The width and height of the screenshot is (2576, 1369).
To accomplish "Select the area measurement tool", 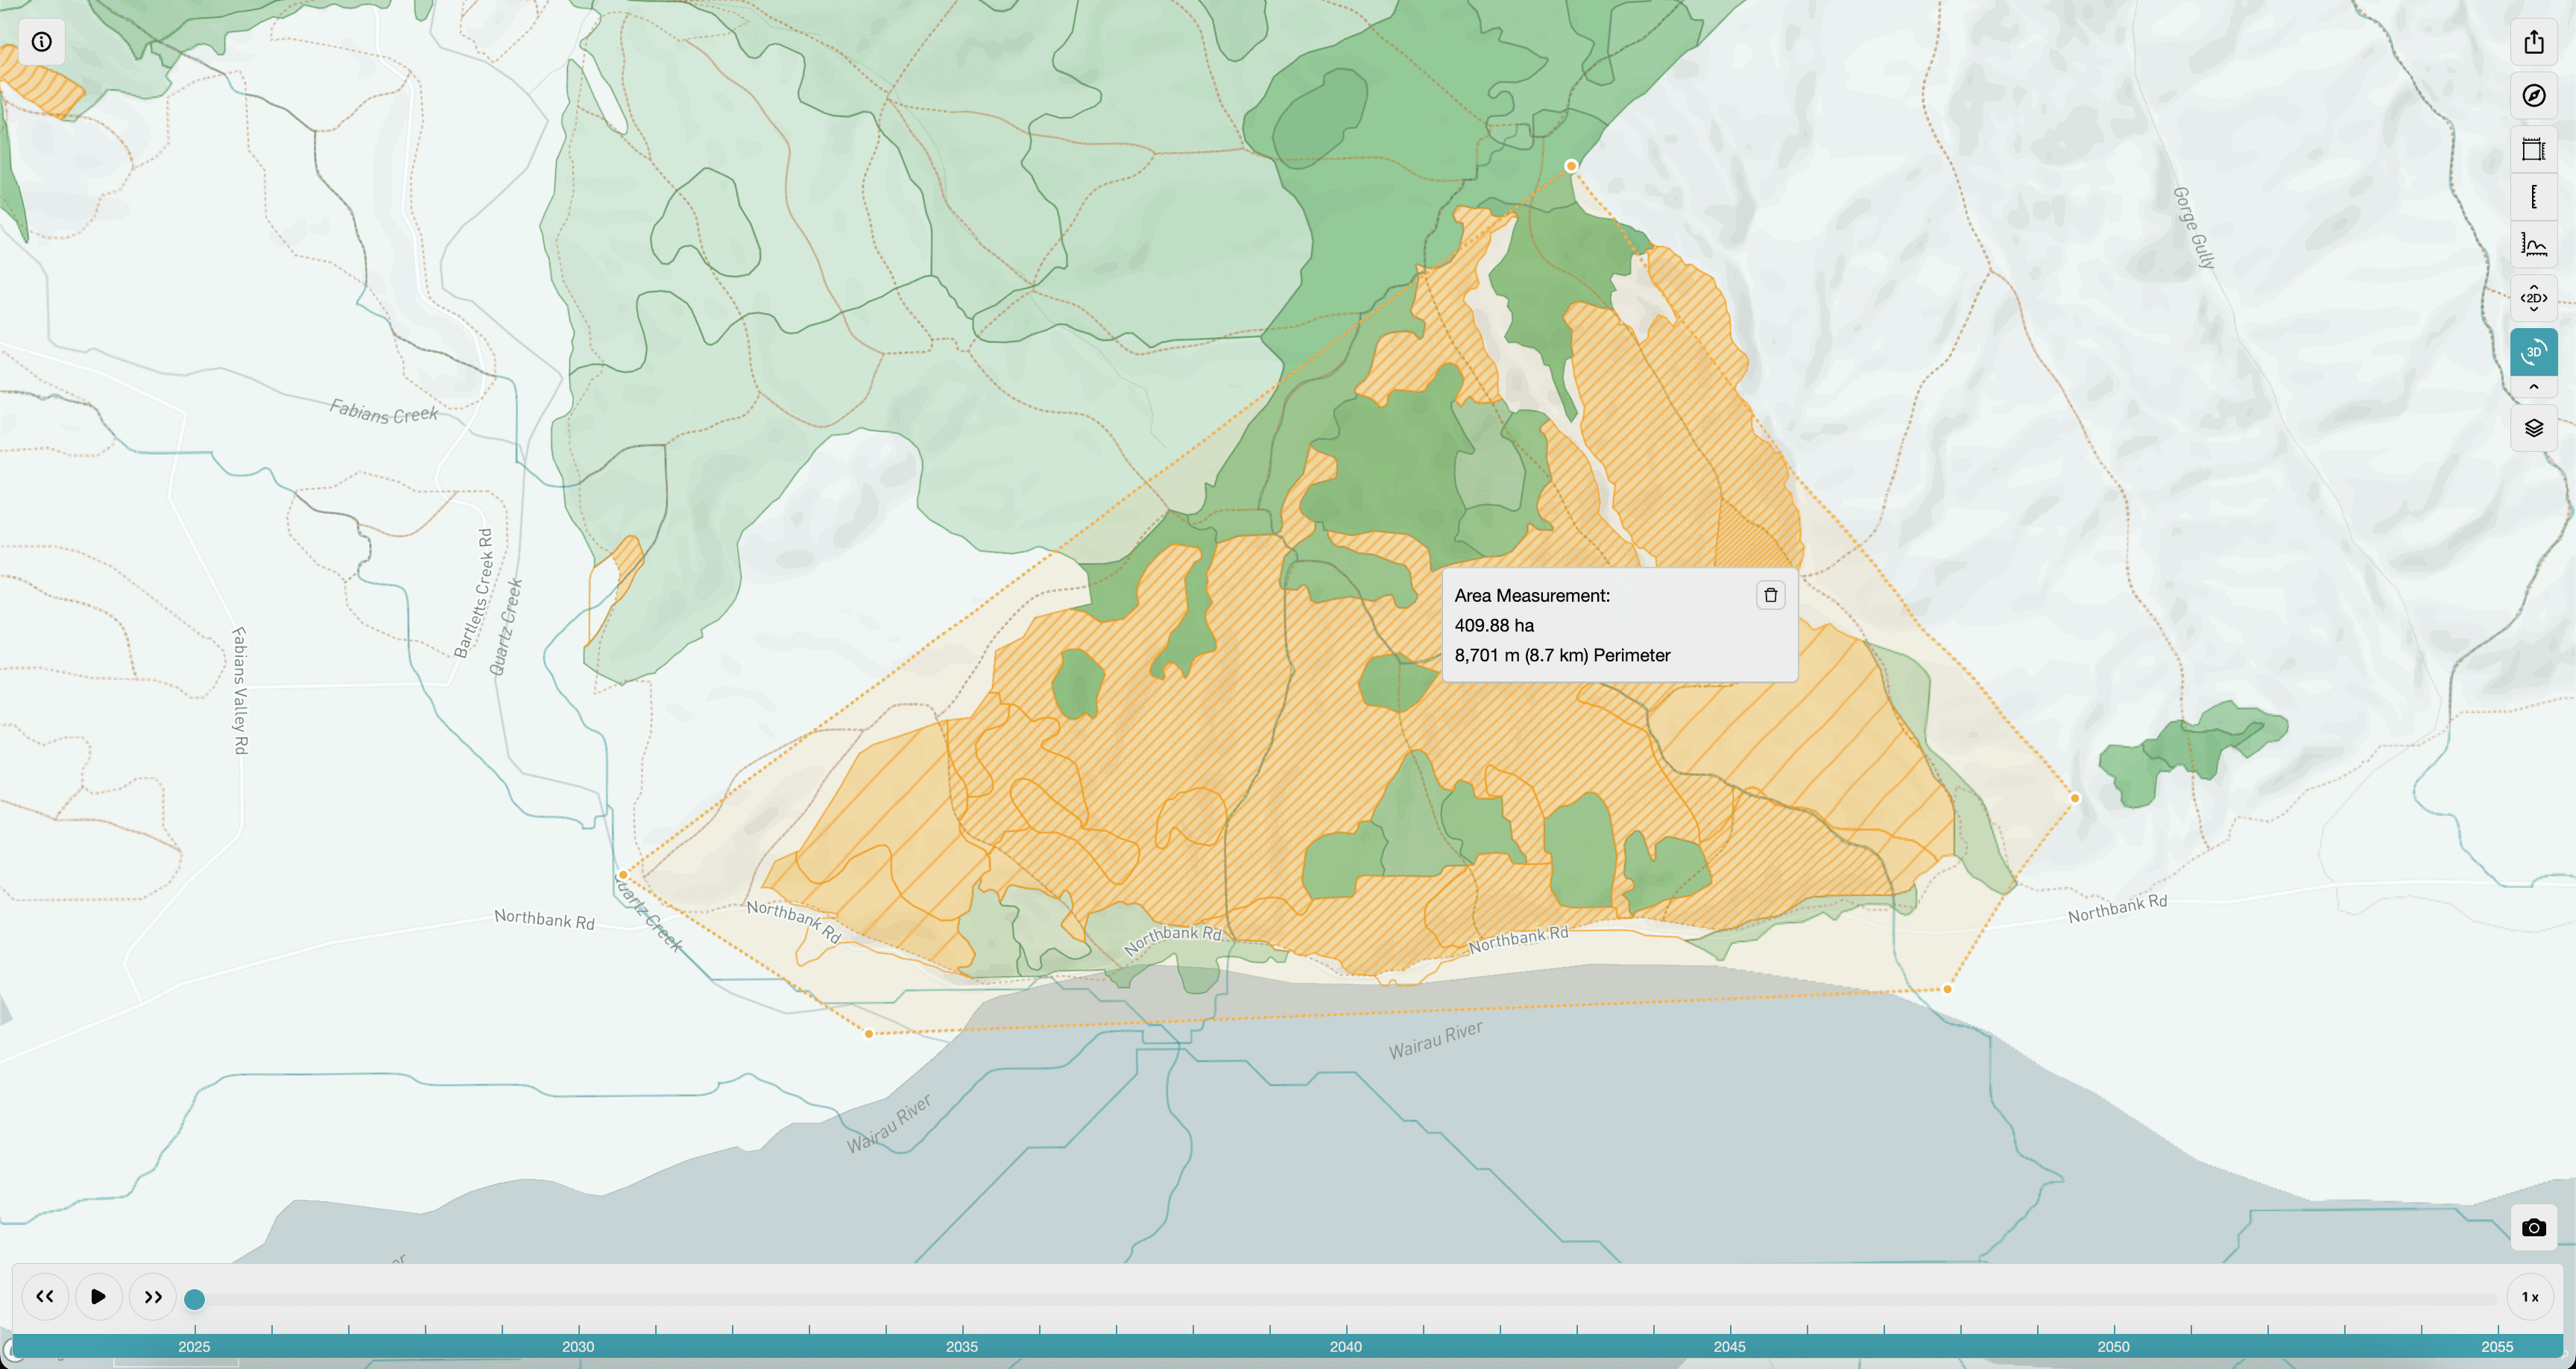I will click(2533, 150).
